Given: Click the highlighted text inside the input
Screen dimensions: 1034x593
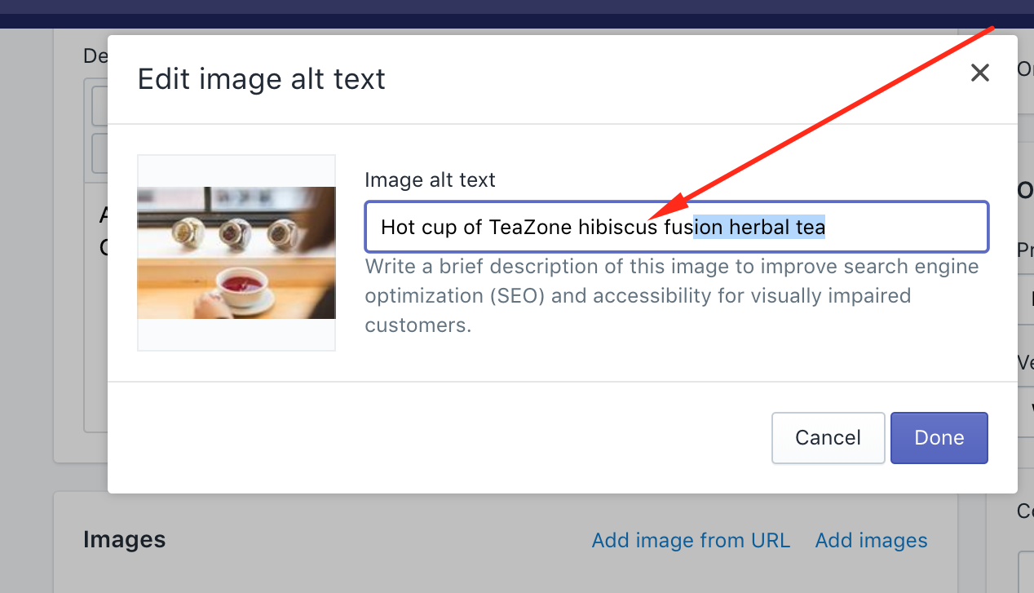Looking at the screenshot, I should 758,227.
